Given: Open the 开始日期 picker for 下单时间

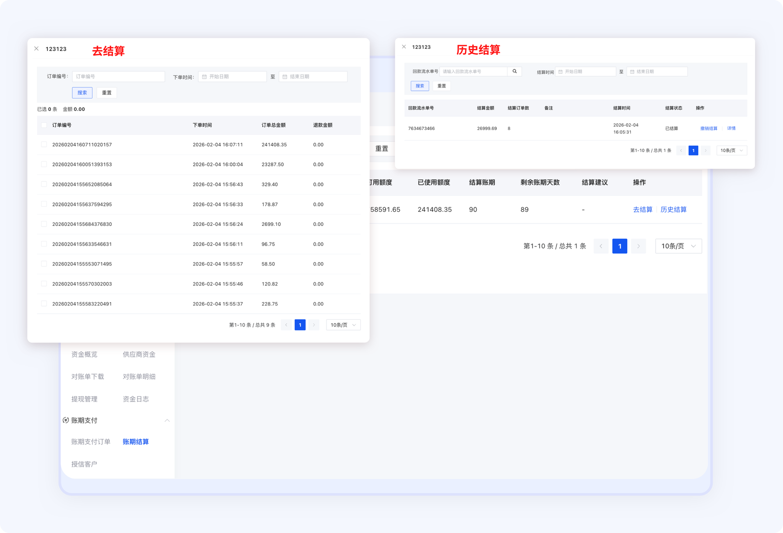Looking at the screenshot, I should (x=232, y=77).
